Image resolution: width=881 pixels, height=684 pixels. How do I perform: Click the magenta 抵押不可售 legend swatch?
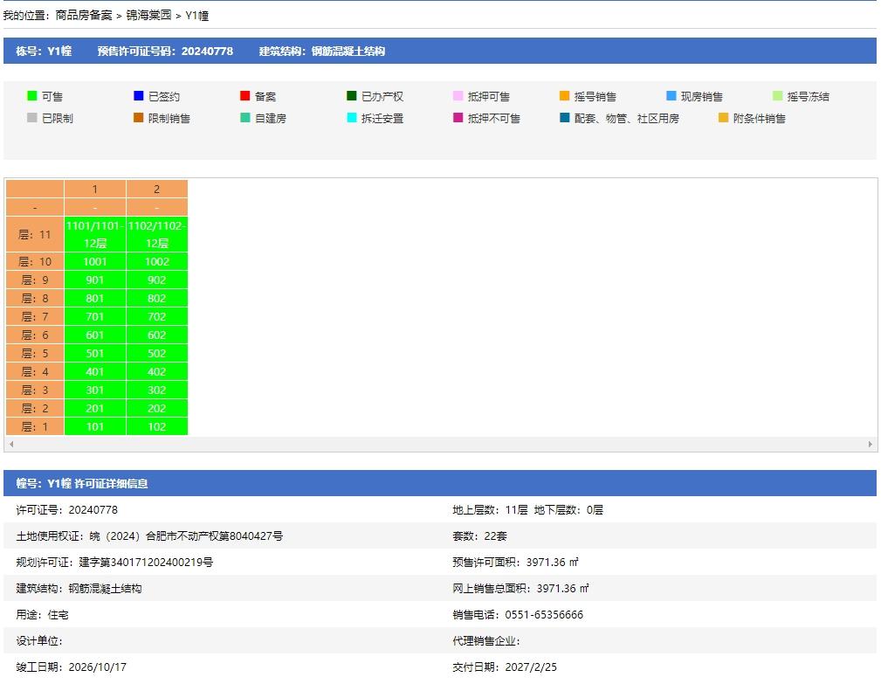coord(458,118)
